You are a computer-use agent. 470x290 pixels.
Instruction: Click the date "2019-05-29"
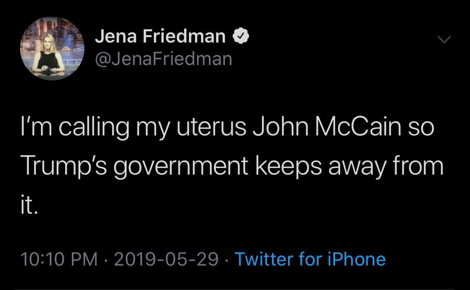[166, 259]
